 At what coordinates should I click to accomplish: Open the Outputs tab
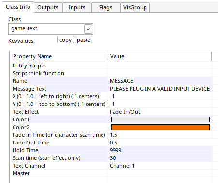pyautogui.click(x=48, y=7)
